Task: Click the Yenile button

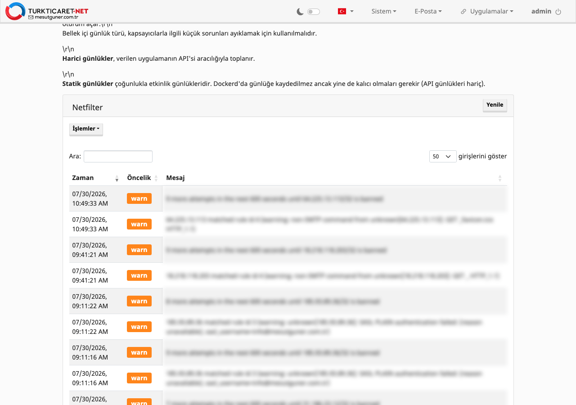Action: point(495,105)
